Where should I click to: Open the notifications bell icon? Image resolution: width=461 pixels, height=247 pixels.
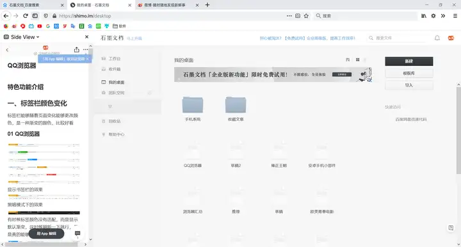[437, 38]
